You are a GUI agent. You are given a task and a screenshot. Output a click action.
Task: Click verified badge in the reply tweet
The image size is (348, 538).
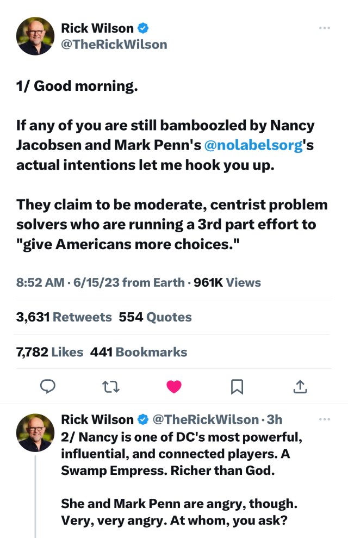tap(144, 419)
